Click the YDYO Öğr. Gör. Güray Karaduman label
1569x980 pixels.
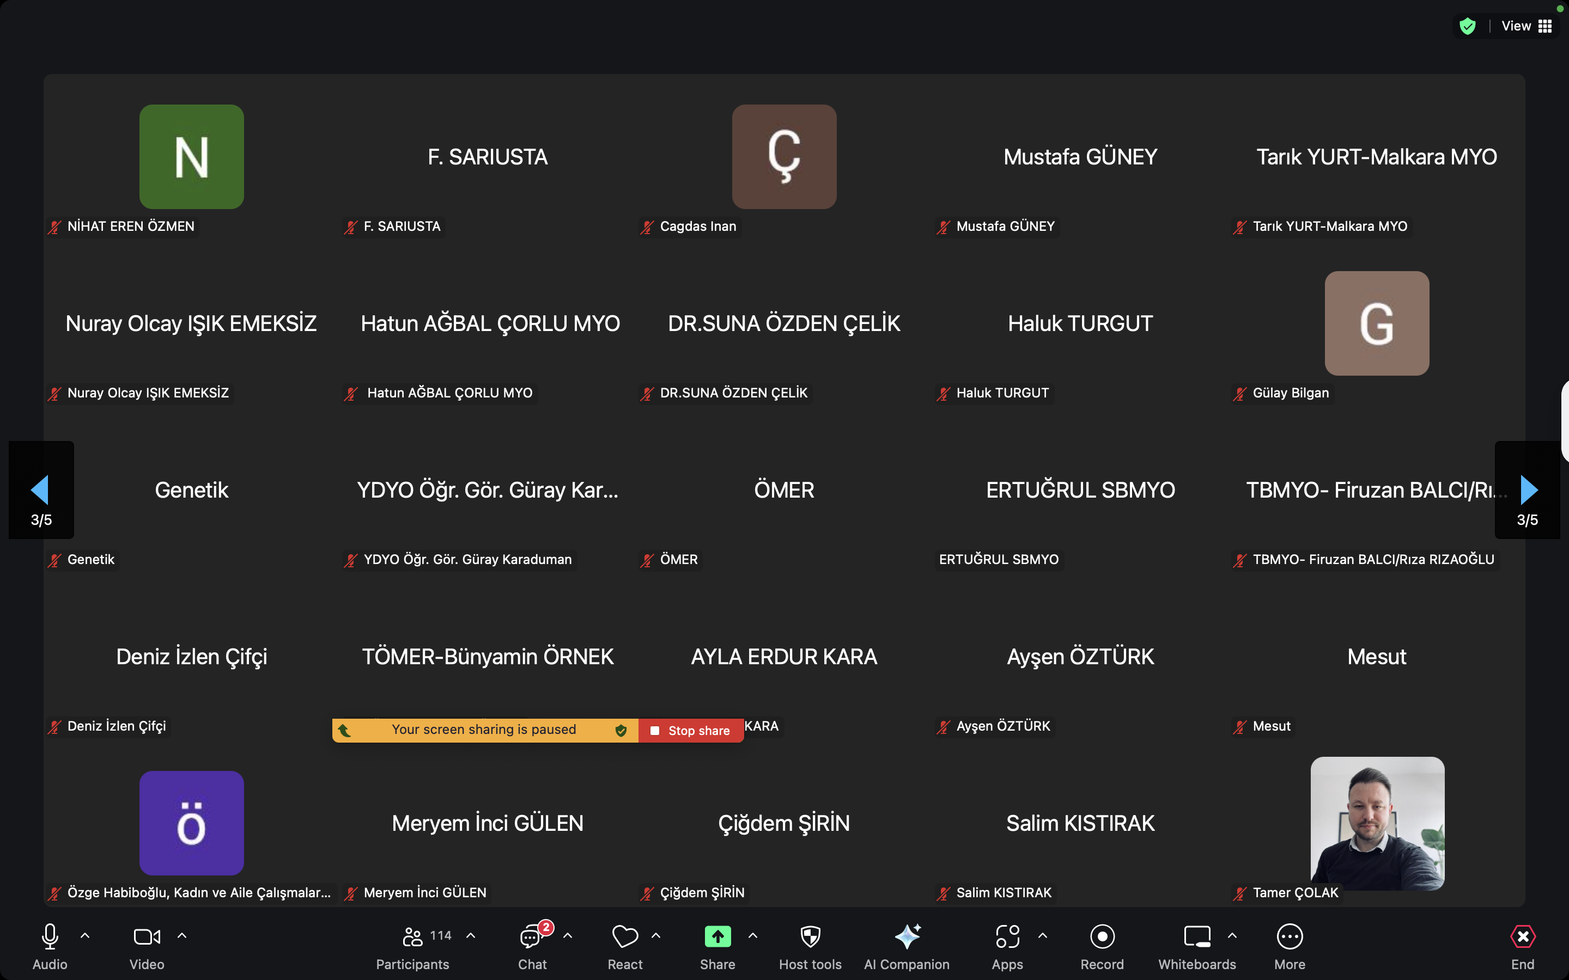(467, 559)
